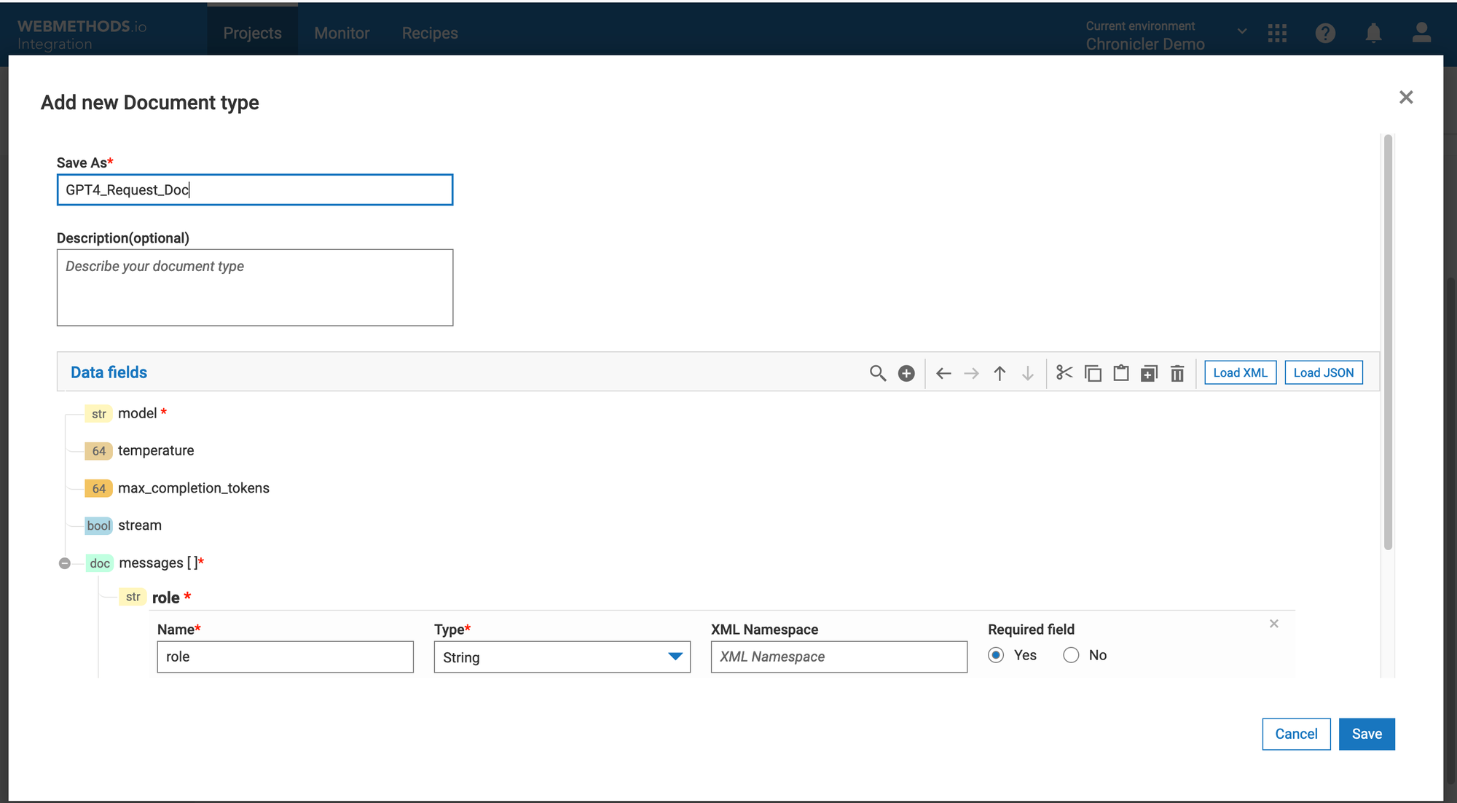The height and width of the screenshot is (803, 1457).
Task: Click the Save button
Action: pos(1366,734)
